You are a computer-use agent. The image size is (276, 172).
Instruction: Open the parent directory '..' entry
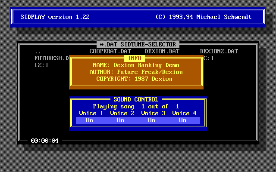tap(38, 52)
